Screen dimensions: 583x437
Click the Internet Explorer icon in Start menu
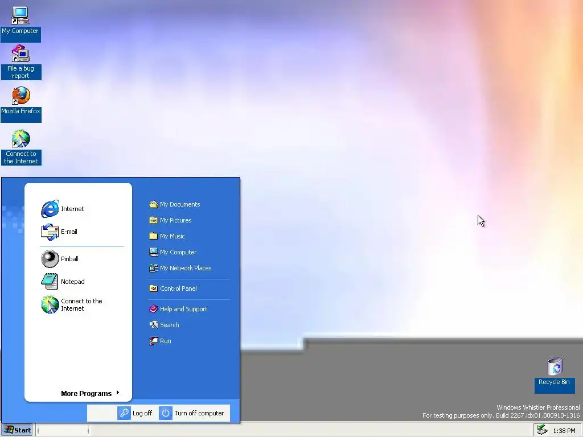click(x=50, y=209)
